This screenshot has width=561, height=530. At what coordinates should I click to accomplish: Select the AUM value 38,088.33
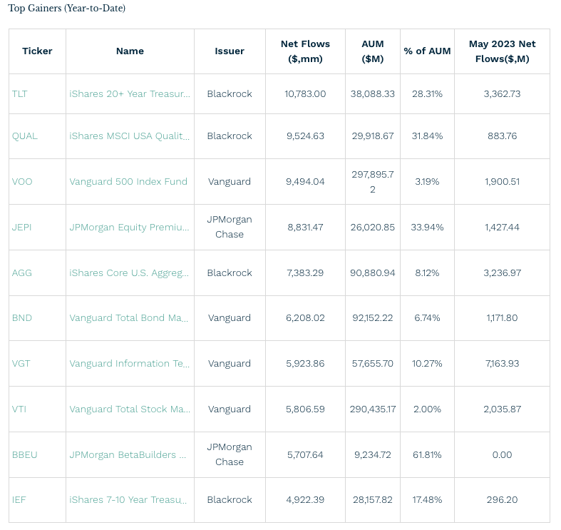(x=372, y=94)
